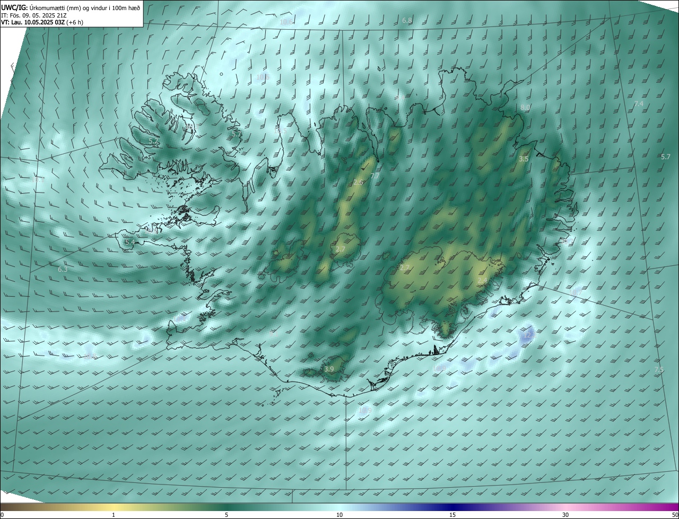This screenshot has width=679, height=519.
Task: Select the 5.2 value over the Westfjords
Action: coord(153,141)
